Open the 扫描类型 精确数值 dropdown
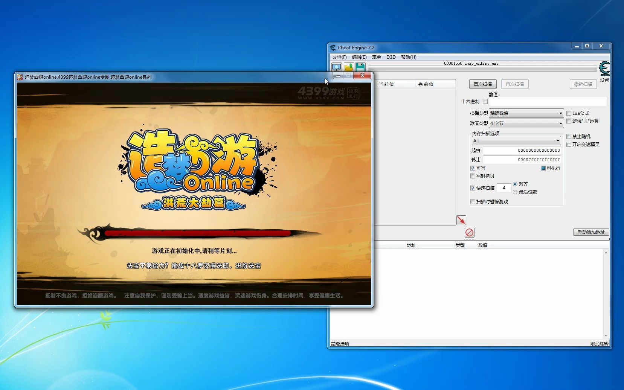The width and height of the screenshot is (624, 390). (x=526, y=113)
